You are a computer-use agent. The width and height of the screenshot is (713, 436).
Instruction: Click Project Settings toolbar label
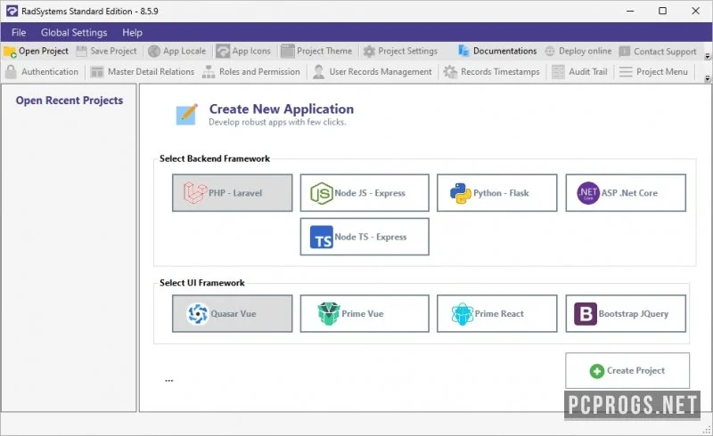408,52
